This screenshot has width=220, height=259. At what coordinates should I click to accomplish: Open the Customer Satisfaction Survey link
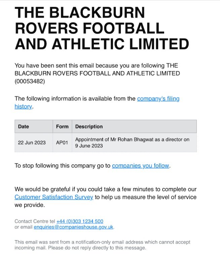pyautogui.click(x=54, y=197)
